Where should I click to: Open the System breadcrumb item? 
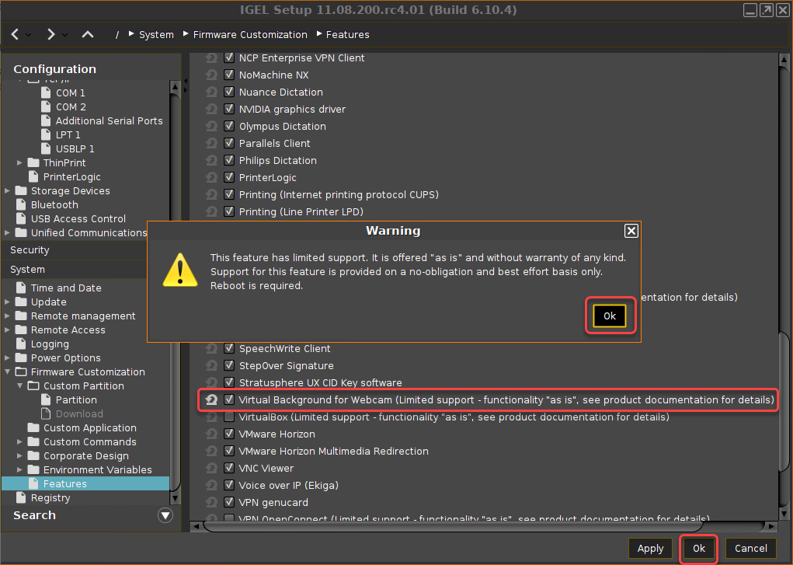click(156, 34)
